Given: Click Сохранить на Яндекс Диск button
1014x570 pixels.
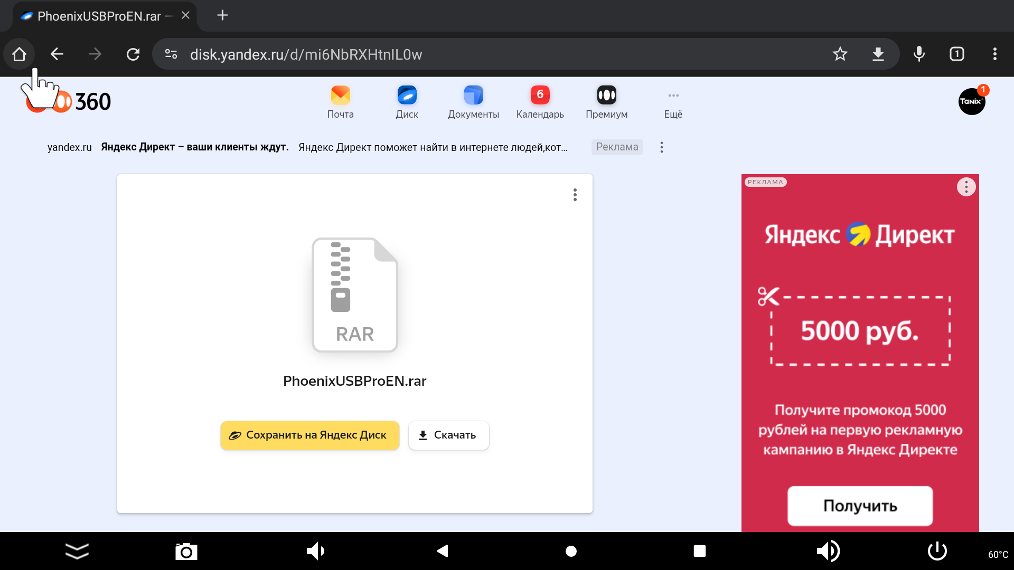Looking at the screenshot, I should (309, 435).
